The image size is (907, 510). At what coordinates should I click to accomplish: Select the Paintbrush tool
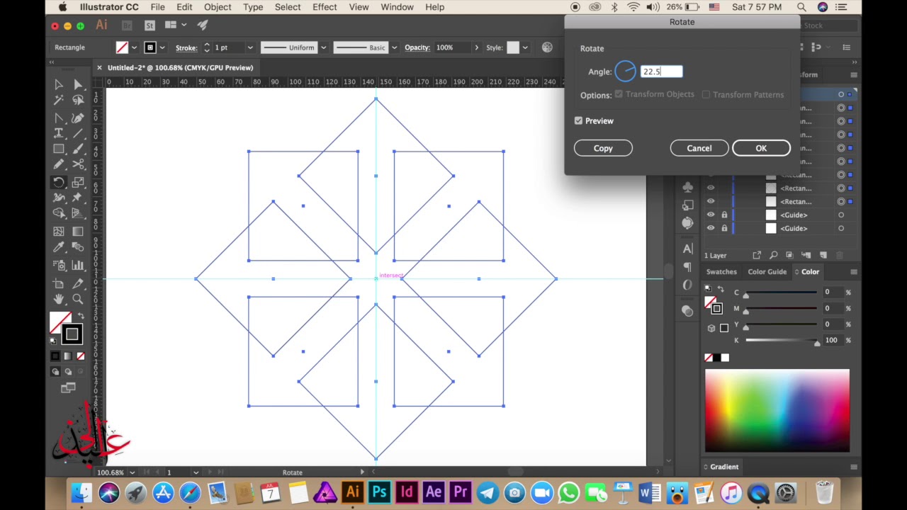[78, 149]
